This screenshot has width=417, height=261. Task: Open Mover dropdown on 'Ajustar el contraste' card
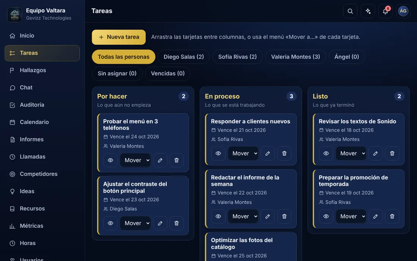pyautogui.click(x=135, y=223)
